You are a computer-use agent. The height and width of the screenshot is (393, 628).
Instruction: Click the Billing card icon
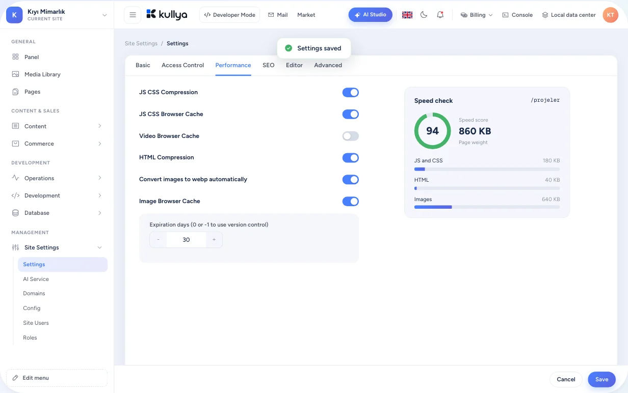click(464, 15)
